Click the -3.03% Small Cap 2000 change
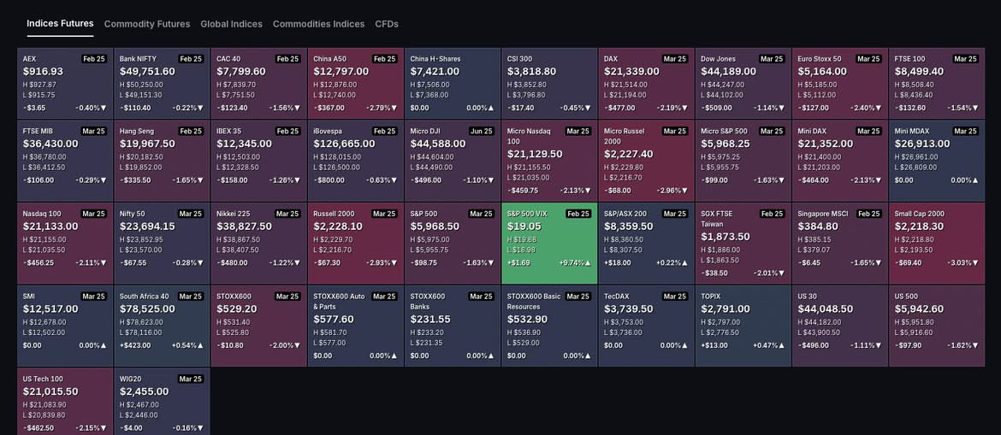 [x=962, y=262]
